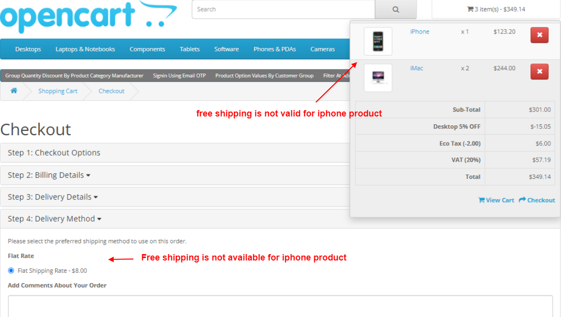Go to Shopping Cart via breadcrumb
The width and height of the screenshot is (561, 317).
pos(58,91)
